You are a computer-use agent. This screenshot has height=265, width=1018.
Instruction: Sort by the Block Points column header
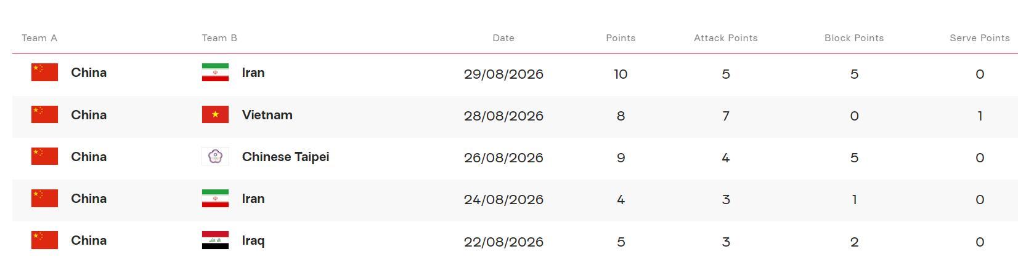(x=854, y=38)
